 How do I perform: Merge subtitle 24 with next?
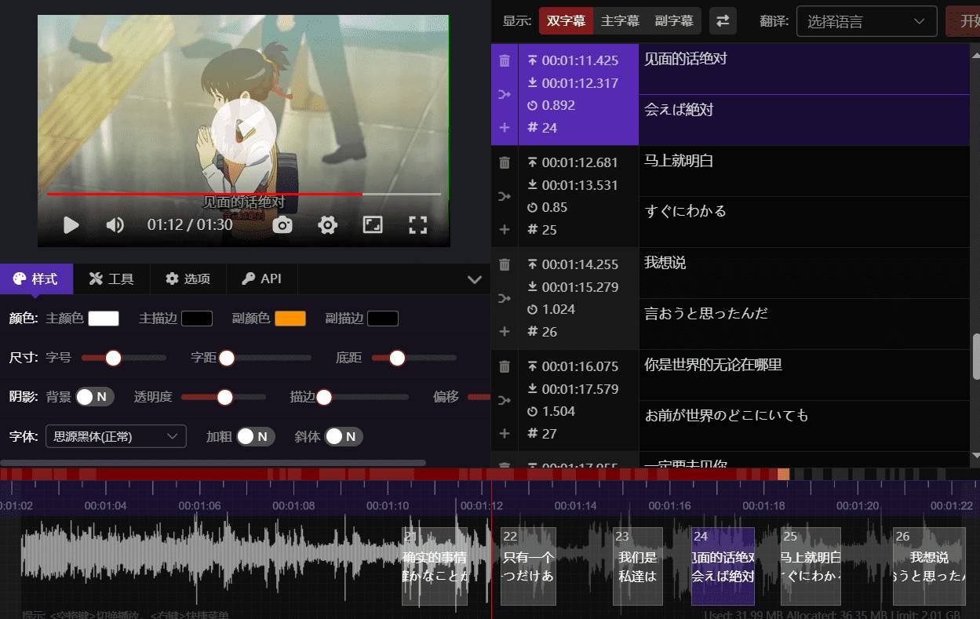tap(505, 95)
